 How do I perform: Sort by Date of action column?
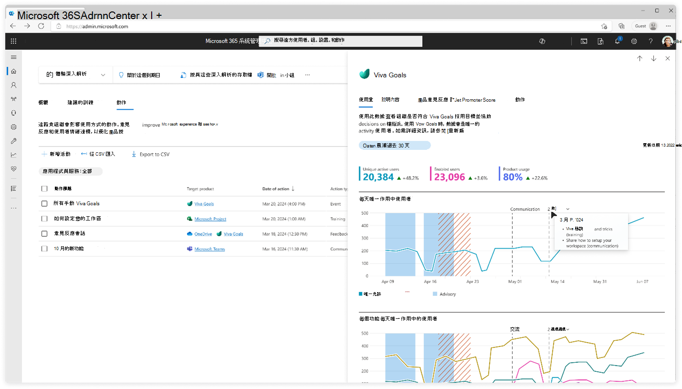[x=278, y=189]
